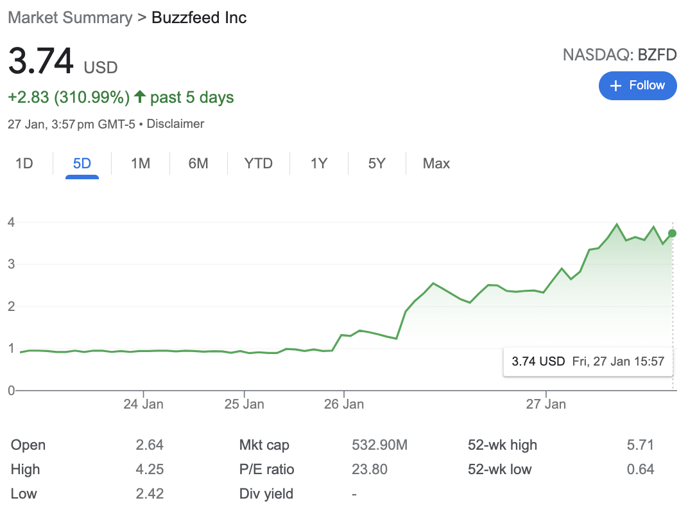Open the Disclaimer link
688x514 pixels.
pos(175,124)
